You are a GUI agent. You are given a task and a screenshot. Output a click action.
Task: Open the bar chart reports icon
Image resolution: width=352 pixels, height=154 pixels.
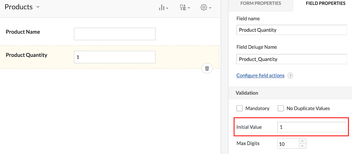coord(161,8)
